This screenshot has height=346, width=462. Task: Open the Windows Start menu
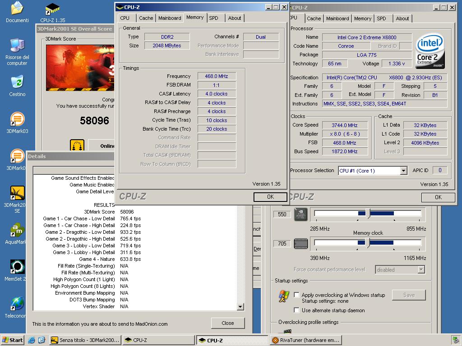pyautogui.click(x=12, y=340)
